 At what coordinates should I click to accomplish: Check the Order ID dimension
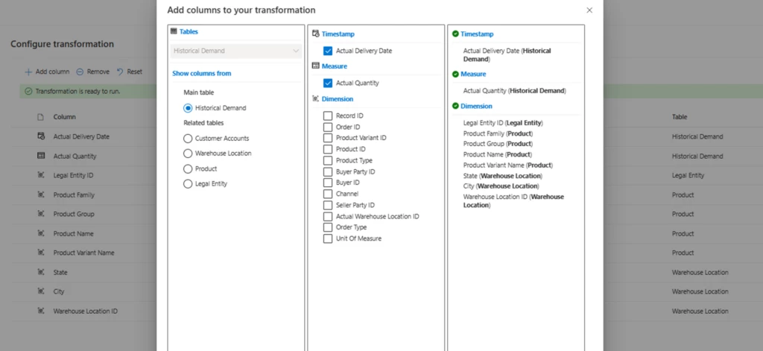[328, 127]
